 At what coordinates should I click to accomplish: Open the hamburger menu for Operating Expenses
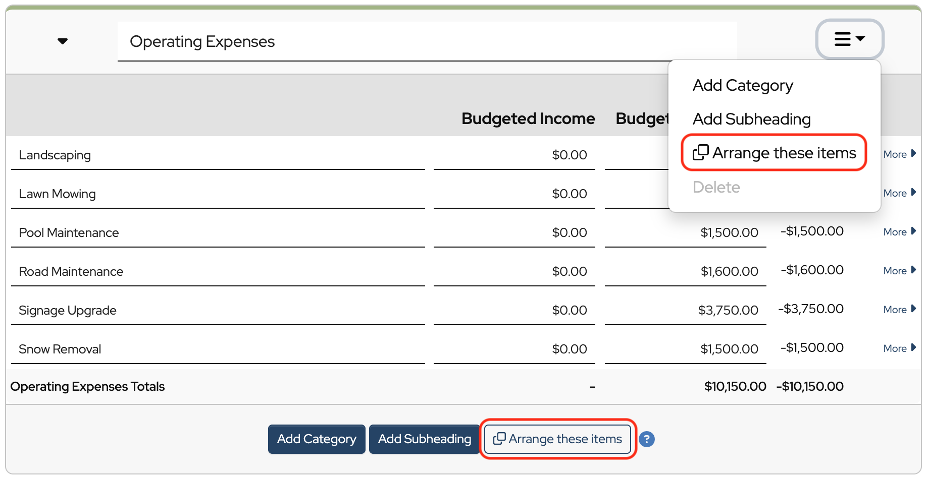[x=849, y=39]
